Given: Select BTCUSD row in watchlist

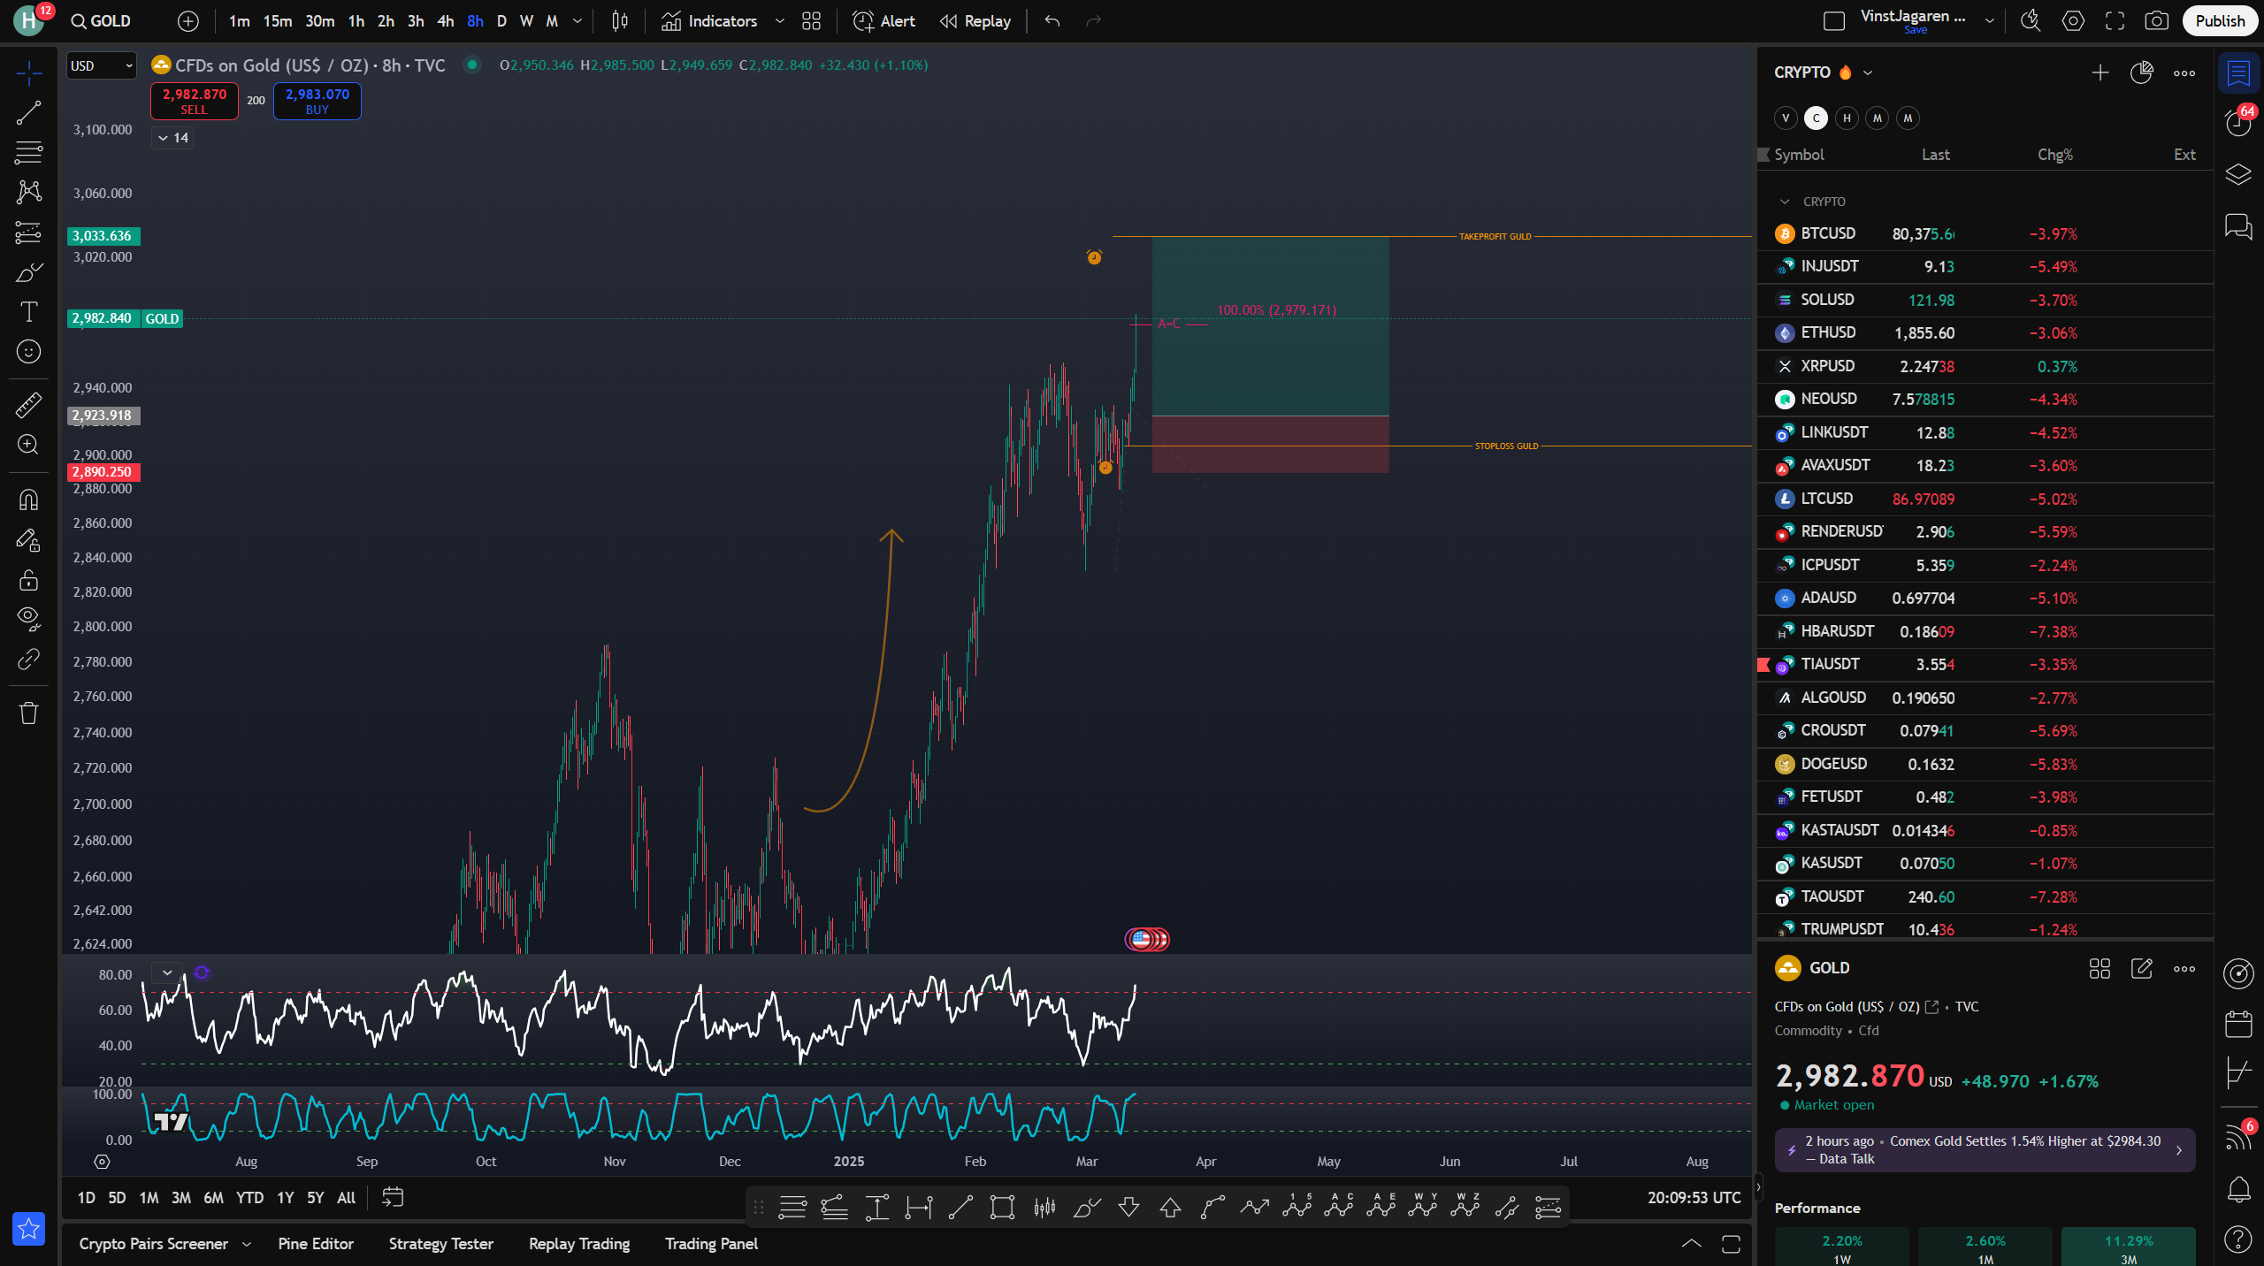Looking at the screenshot, I should [x=1828, y=233].
